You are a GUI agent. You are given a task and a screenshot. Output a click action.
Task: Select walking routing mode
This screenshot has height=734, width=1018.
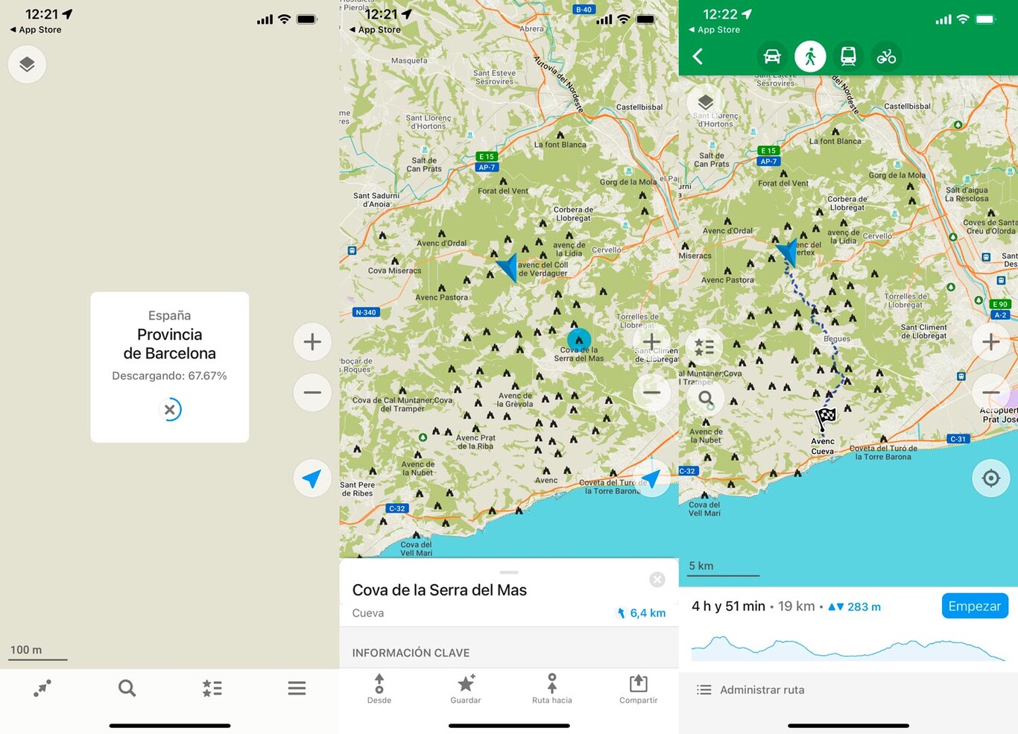[810, 56]
